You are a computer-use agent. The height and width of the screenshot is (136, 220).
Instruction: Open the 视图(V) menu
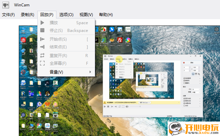click(x=86, y=14)
